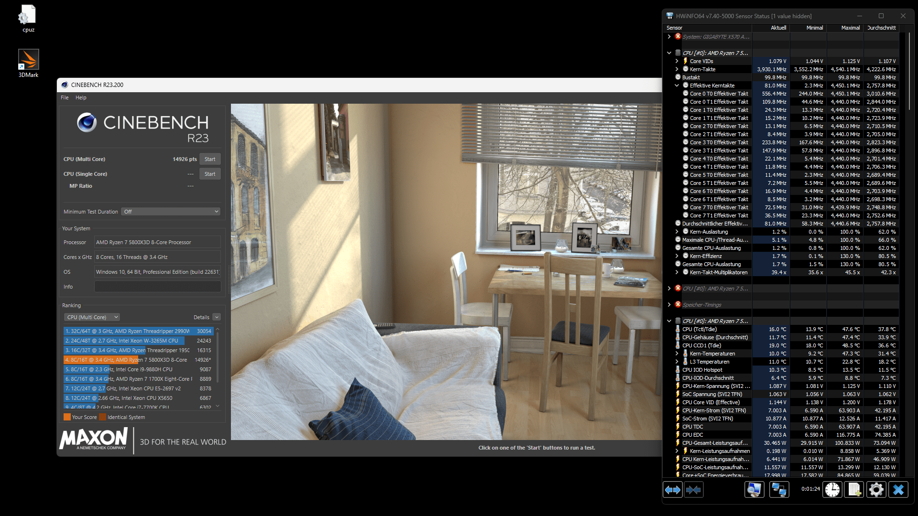Expand the Kern-Temperaturen row
The image size is (918, 516).
coord(677,353)
